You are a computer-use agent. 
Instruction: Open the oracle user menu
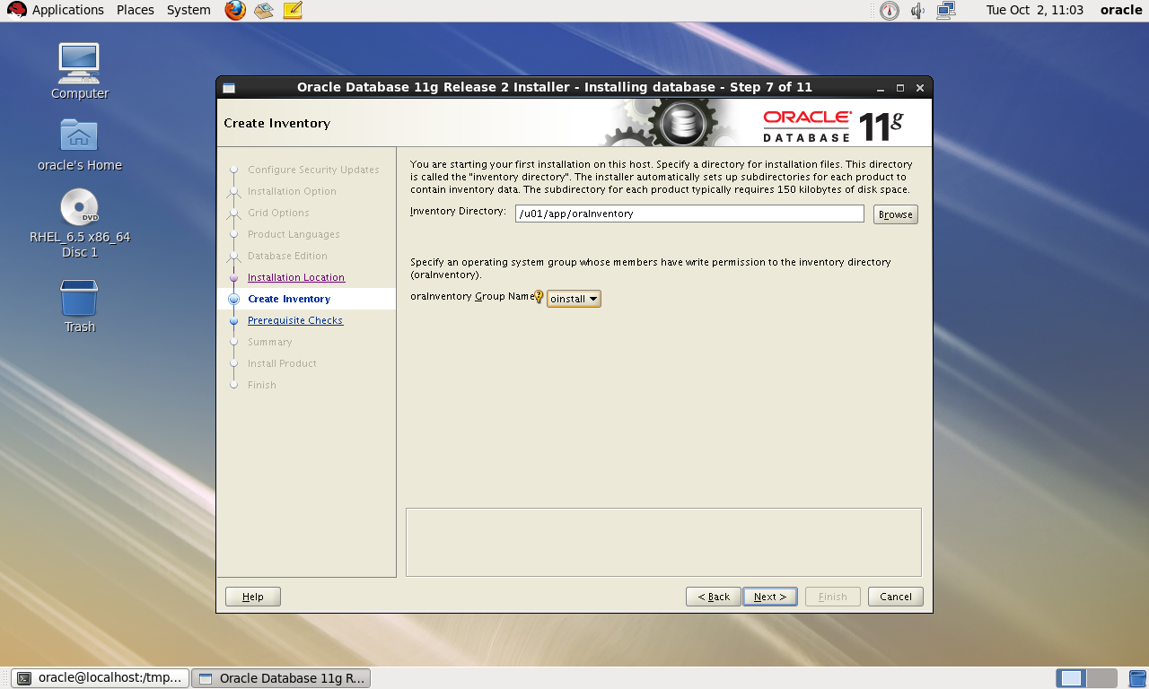[x=1121, y=10]
